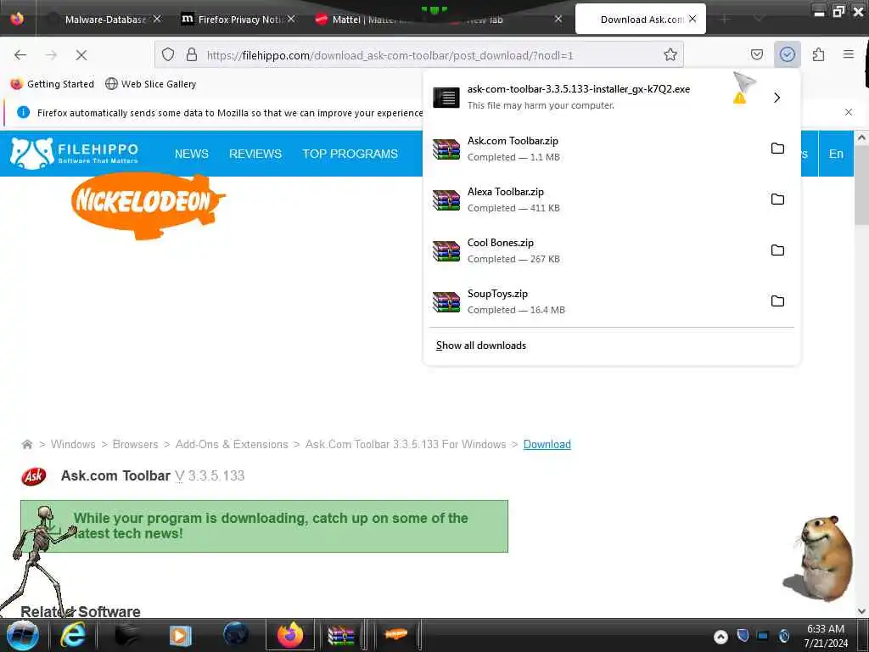Viewport: 869px width, 652px height.
Task: Bookmark this page with the star icon
Action: click(670, 54)
